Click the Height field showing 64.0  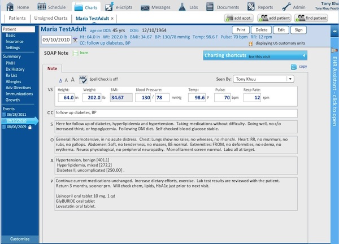pos(66,98)
